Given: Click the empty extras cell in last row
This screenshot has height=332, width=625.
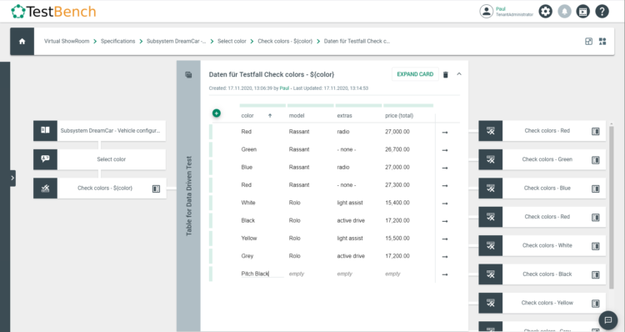Looking at the screenshot, I should [x=345, y=274].
